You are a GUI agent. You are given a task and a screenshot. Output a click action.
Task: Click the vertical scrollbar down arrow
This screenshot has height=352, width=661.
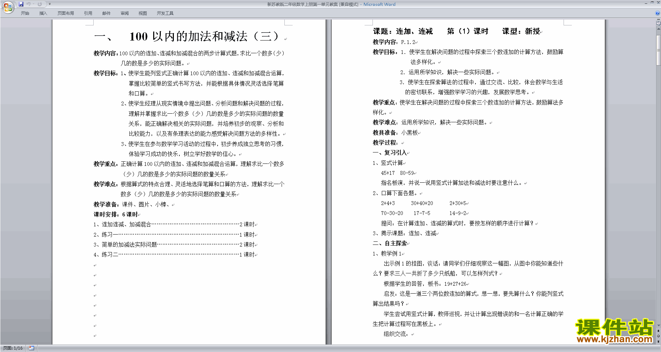point(658,326)
